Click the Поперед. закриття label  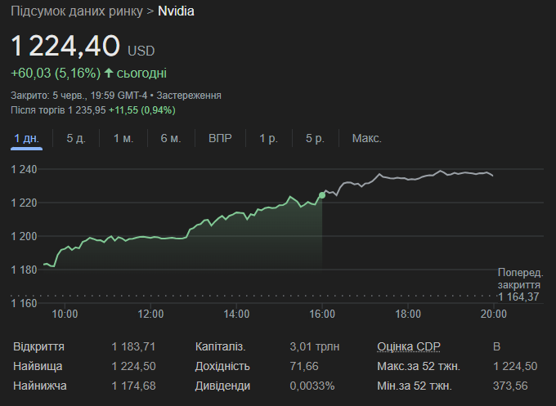click(519, 279)
